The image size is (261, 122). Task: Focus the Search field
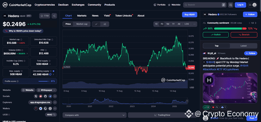[205, 5]
